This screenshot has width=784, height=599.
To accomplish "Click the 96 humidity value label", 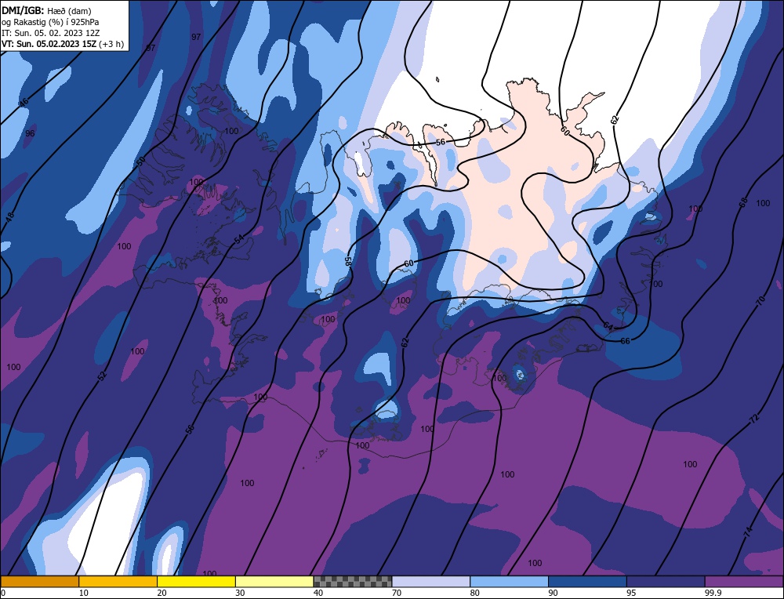I will 30,133.
